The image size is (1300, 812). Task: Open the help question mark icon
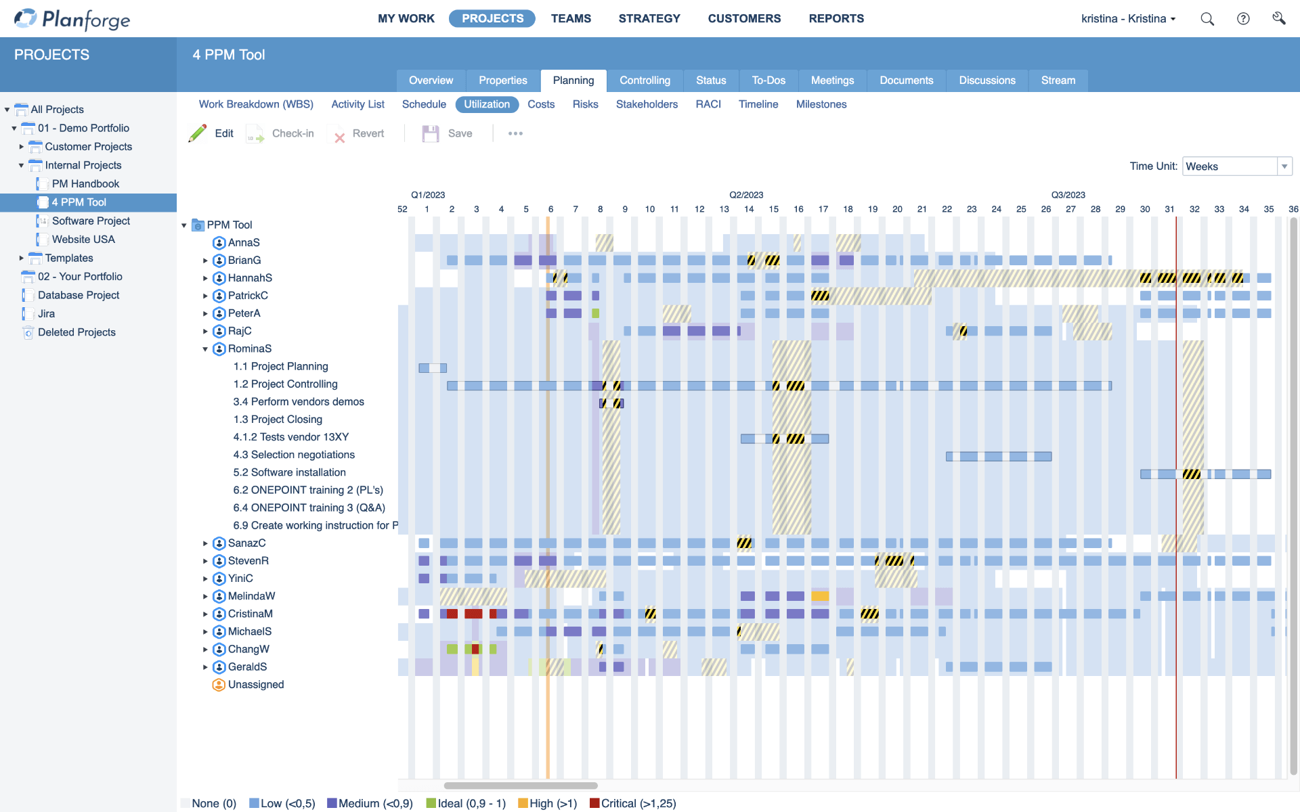(1243, 19)
